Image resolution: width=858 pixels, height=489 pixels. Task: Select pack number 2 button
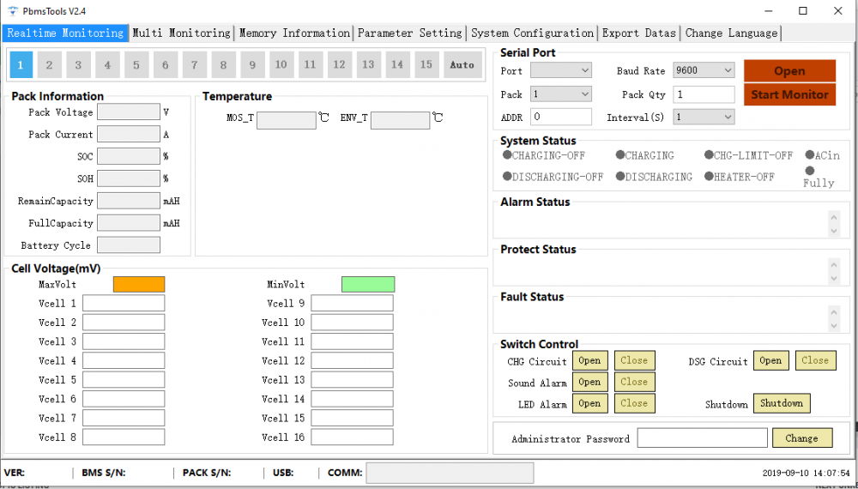(x=49, y=64)
